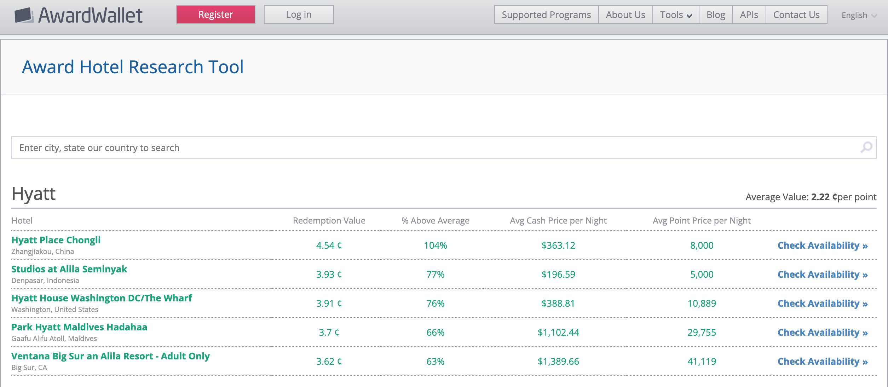
Task: Click the search magnifier icon
Action: click(x=866, y=147)
